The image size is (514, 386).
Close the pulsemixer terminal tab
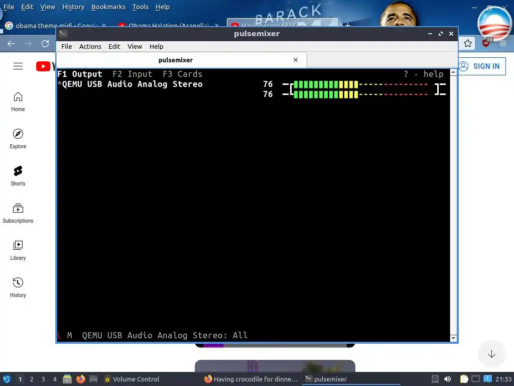click(296, 60)
